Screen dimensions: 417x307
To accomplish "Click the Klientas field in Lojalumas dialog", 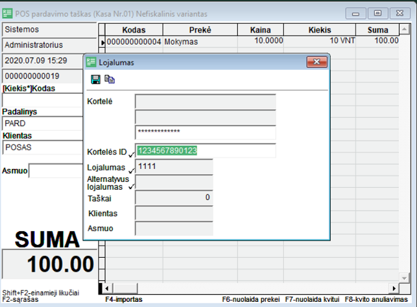I will point(174,213).
